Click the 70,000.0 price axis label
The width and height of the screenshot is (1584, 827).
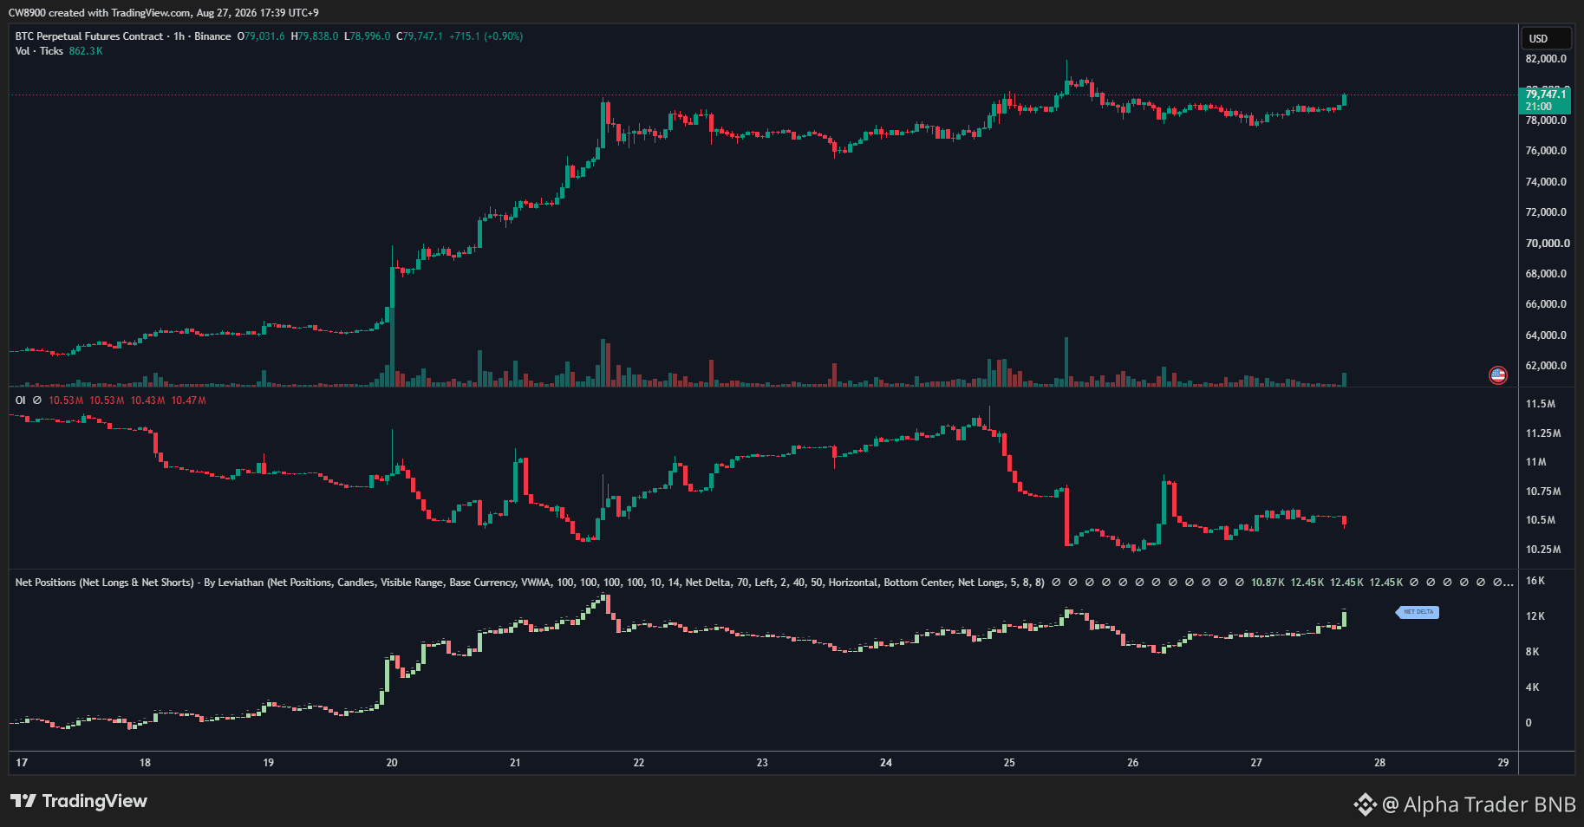(1548, 244)
